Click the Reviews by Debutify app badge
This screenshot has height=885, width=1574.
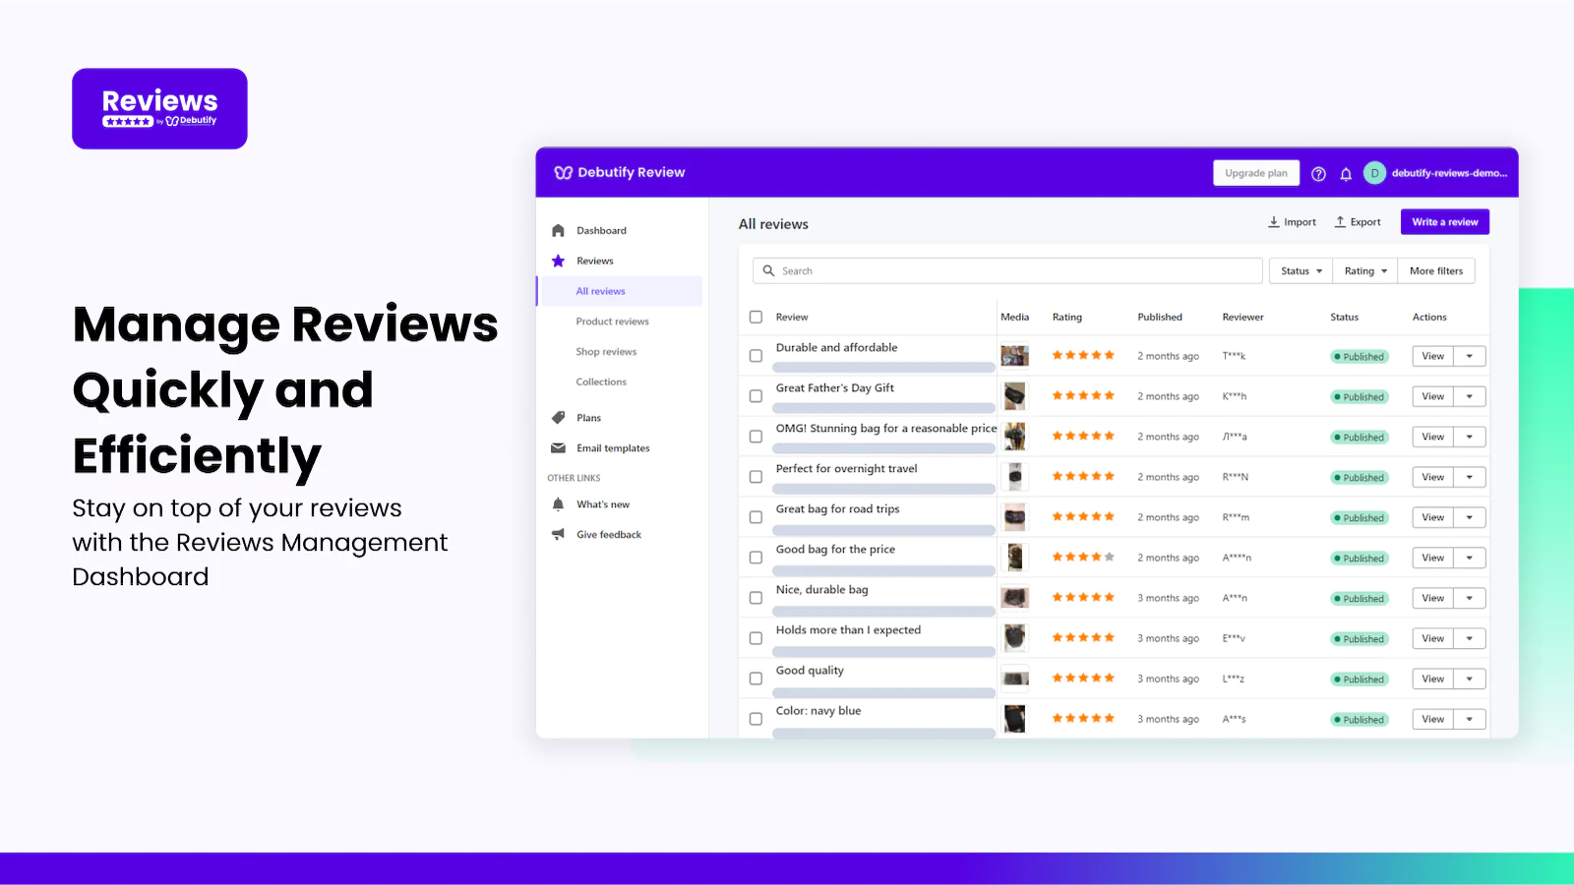click(x=159, y=109)
